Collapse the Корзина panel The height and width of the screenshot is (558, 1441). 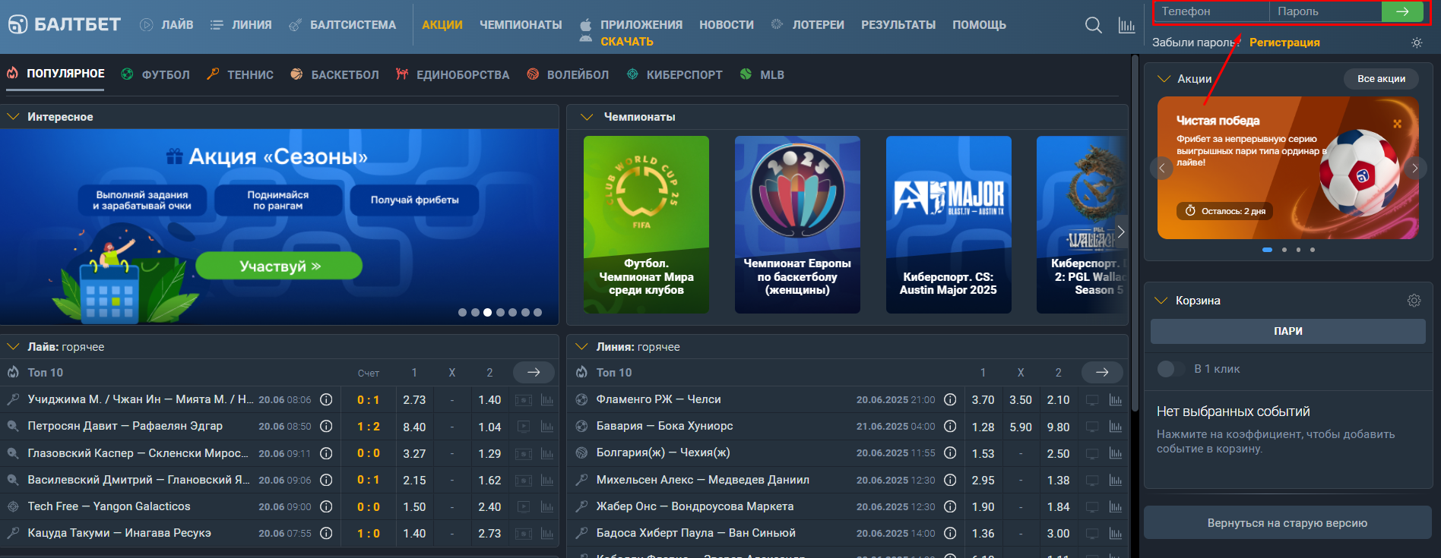pos(1161,301)
